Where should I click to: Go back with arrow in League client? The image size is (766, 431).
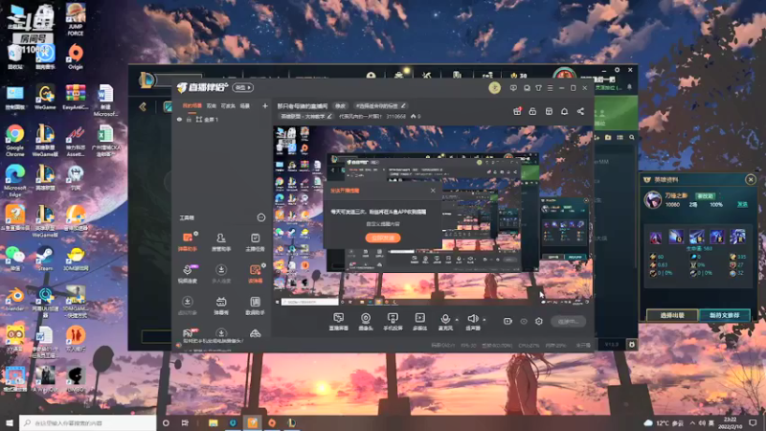click(x=143, y=106)
